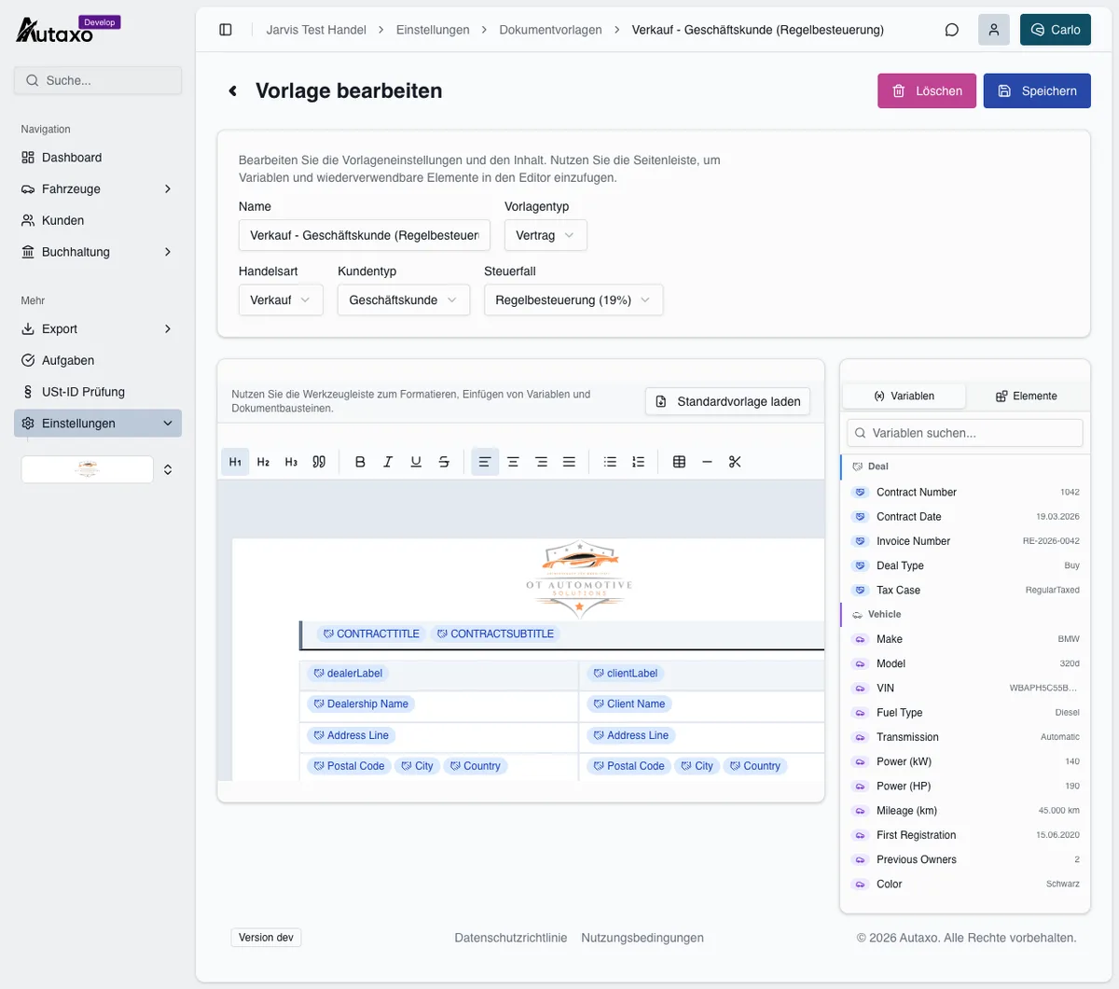
Task: Select Client Name chip in editor
Action: pos(629,704)
